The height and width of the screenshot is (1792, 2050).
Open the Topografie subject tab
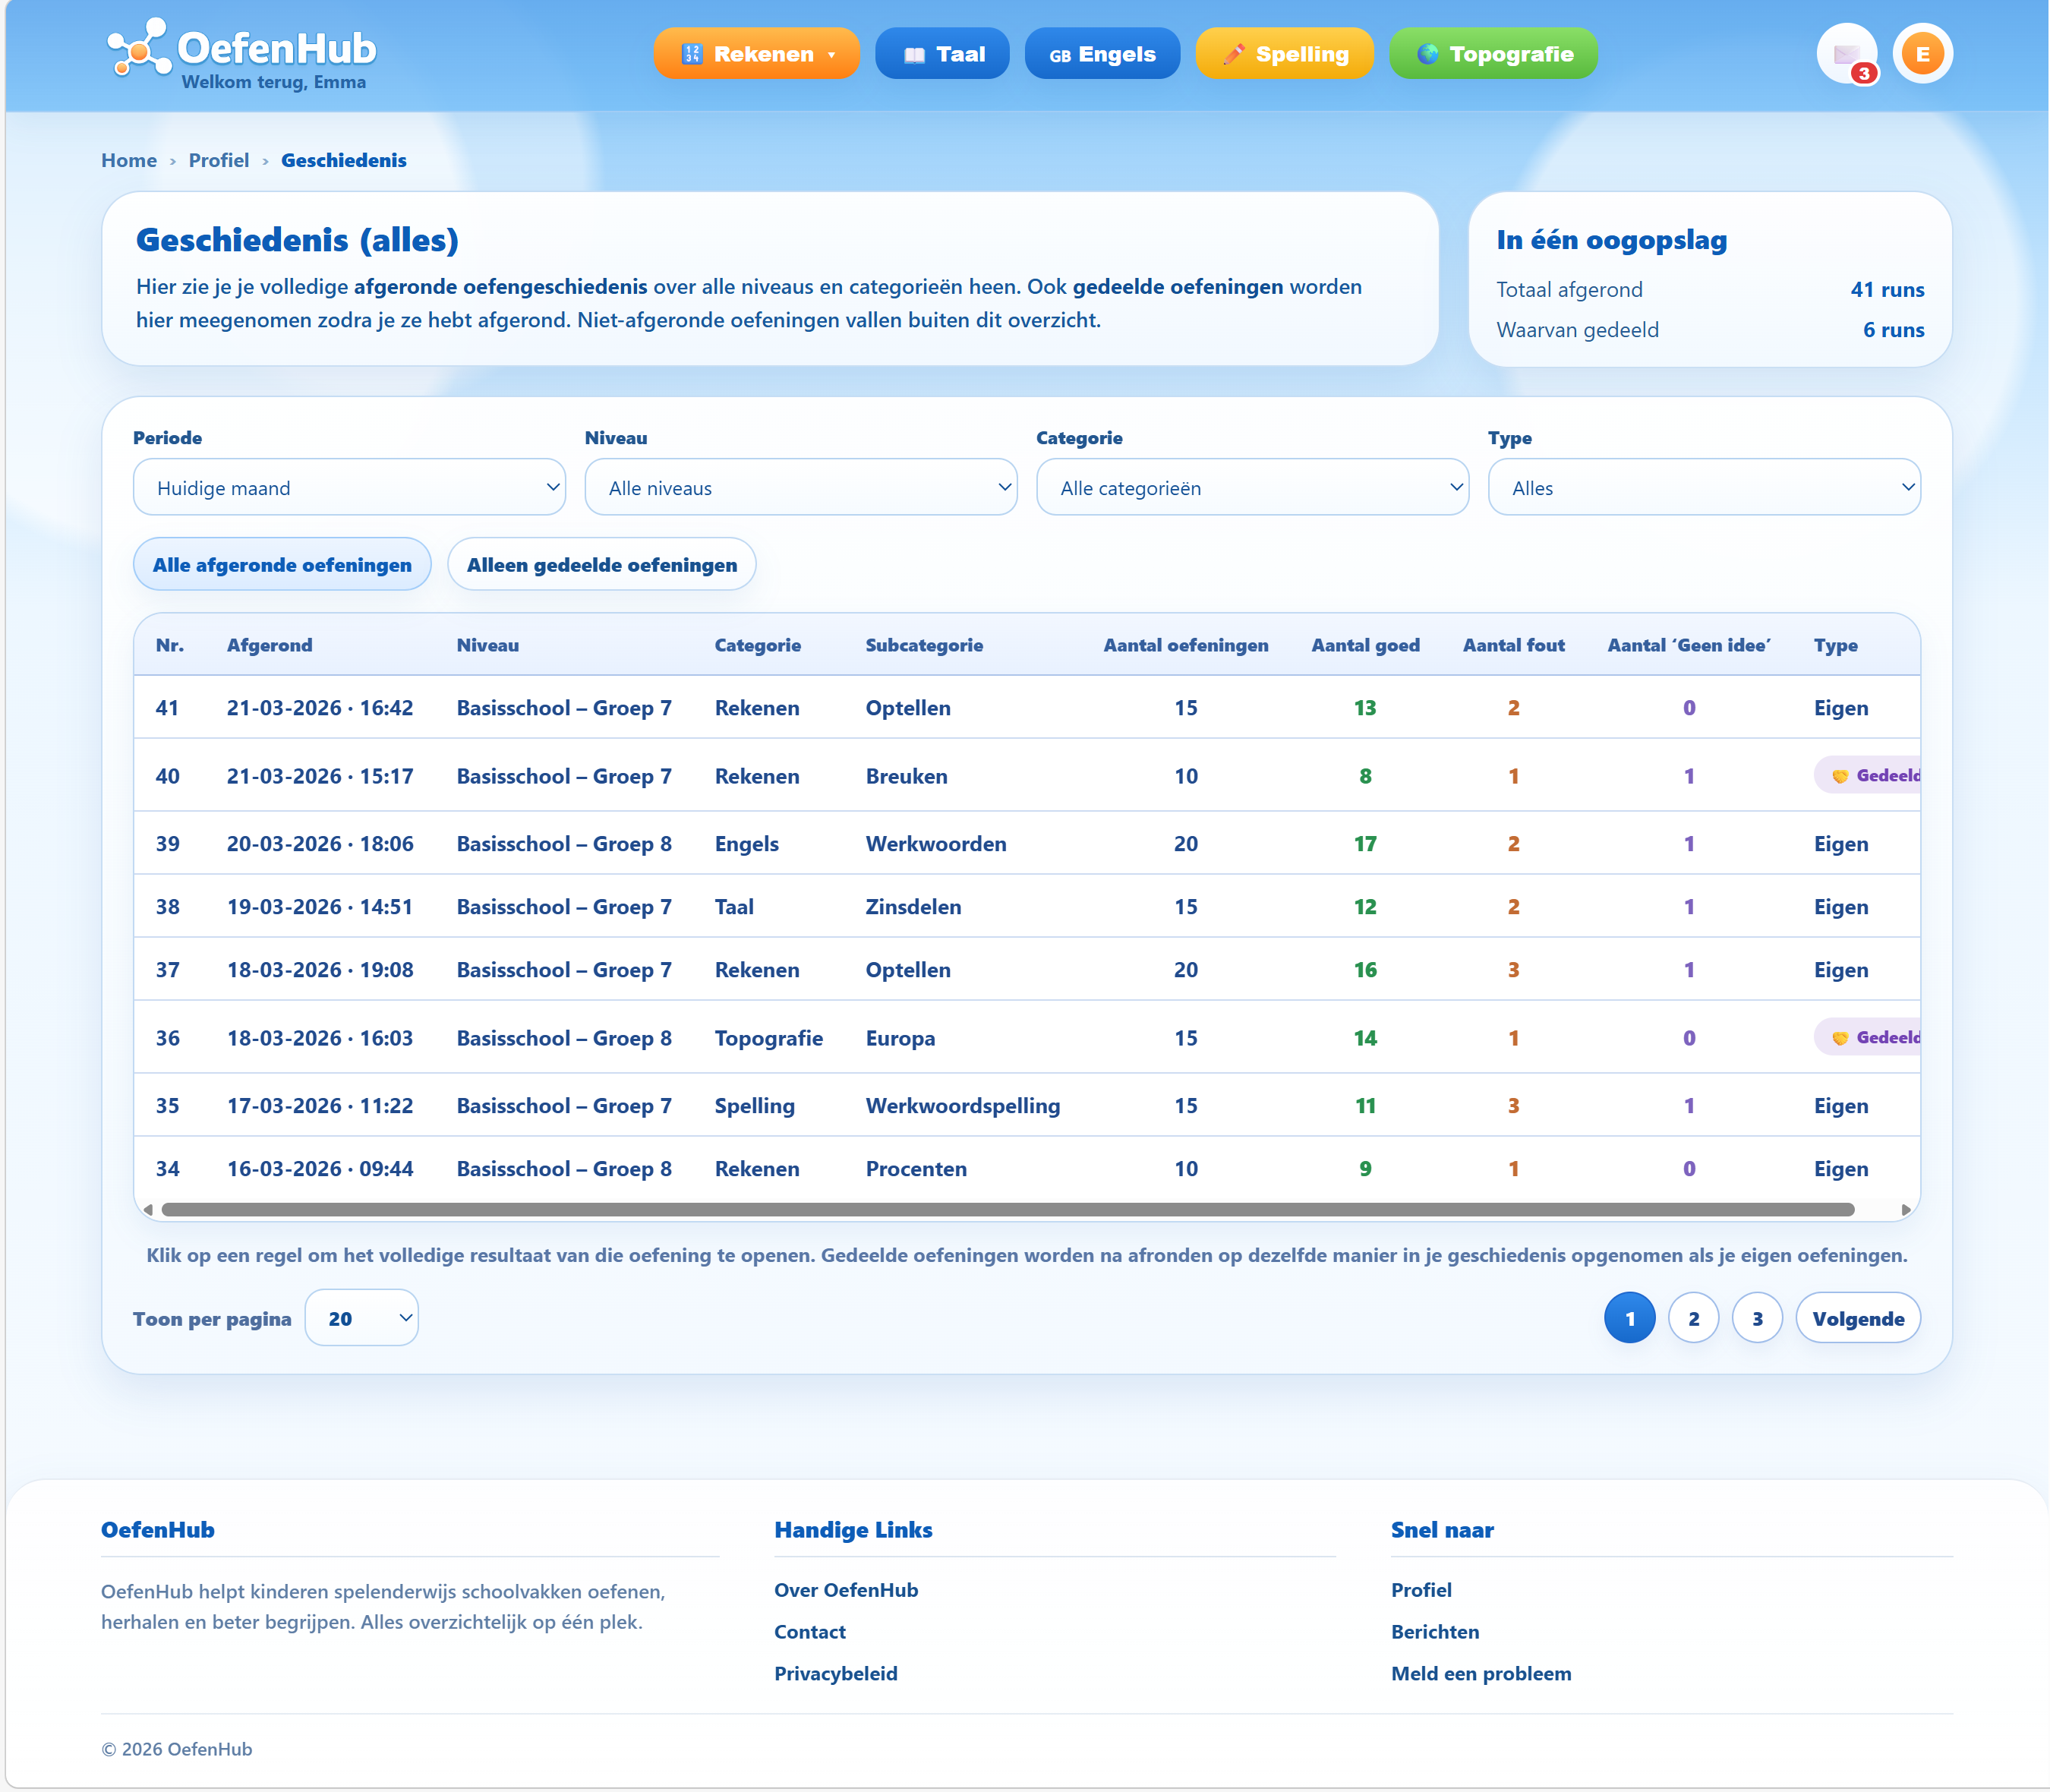1493,54
